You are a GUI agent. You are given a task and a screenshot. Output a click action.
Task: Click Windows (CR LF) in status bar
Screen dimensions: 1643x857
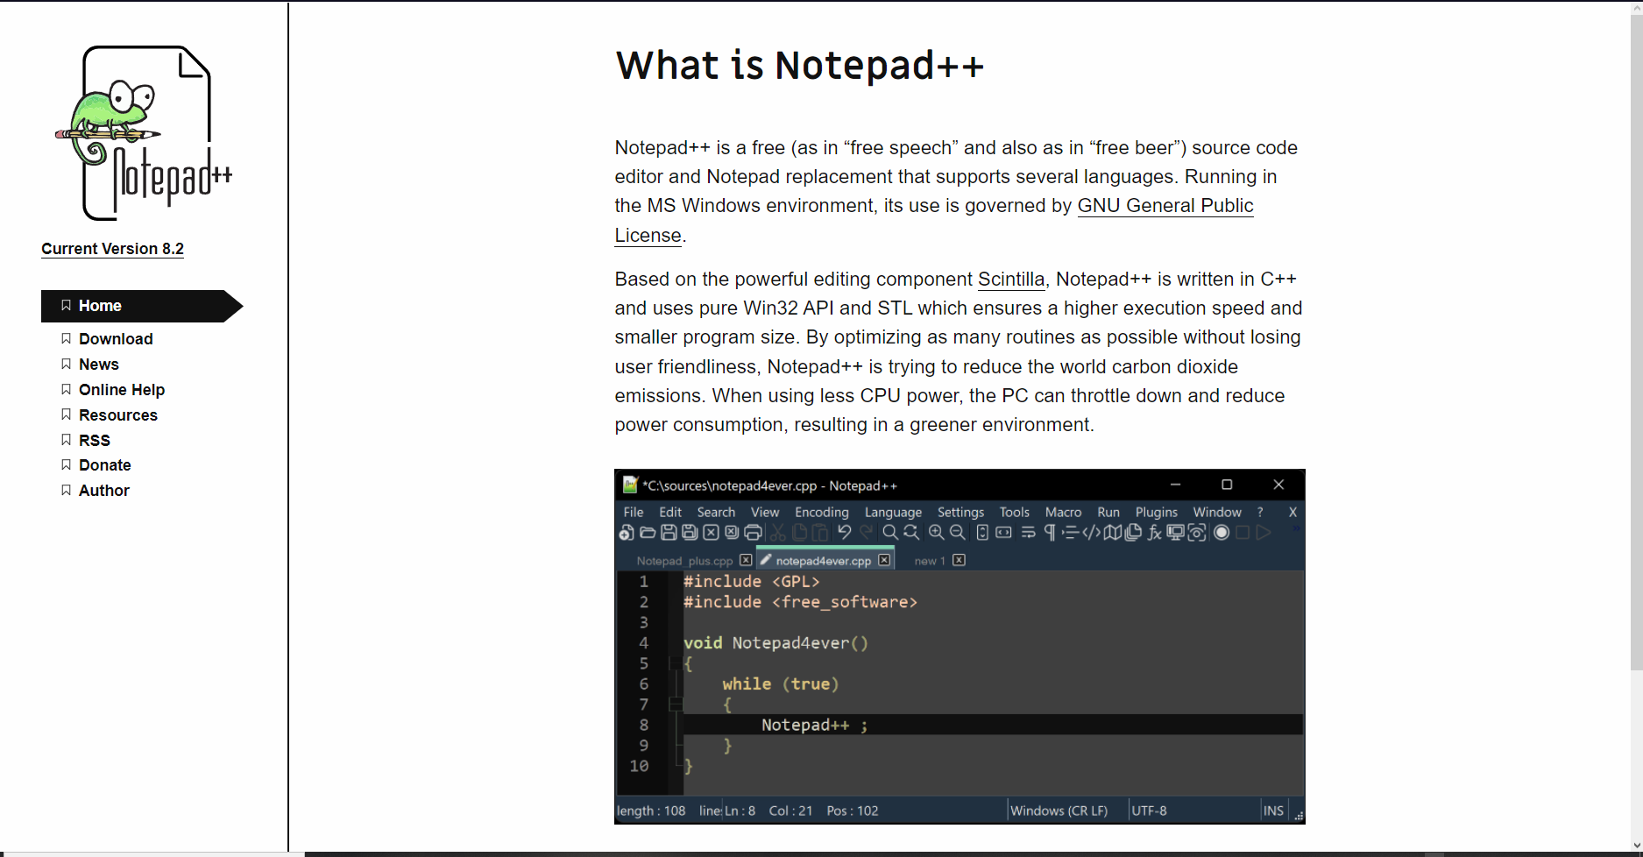[1059, 811]
